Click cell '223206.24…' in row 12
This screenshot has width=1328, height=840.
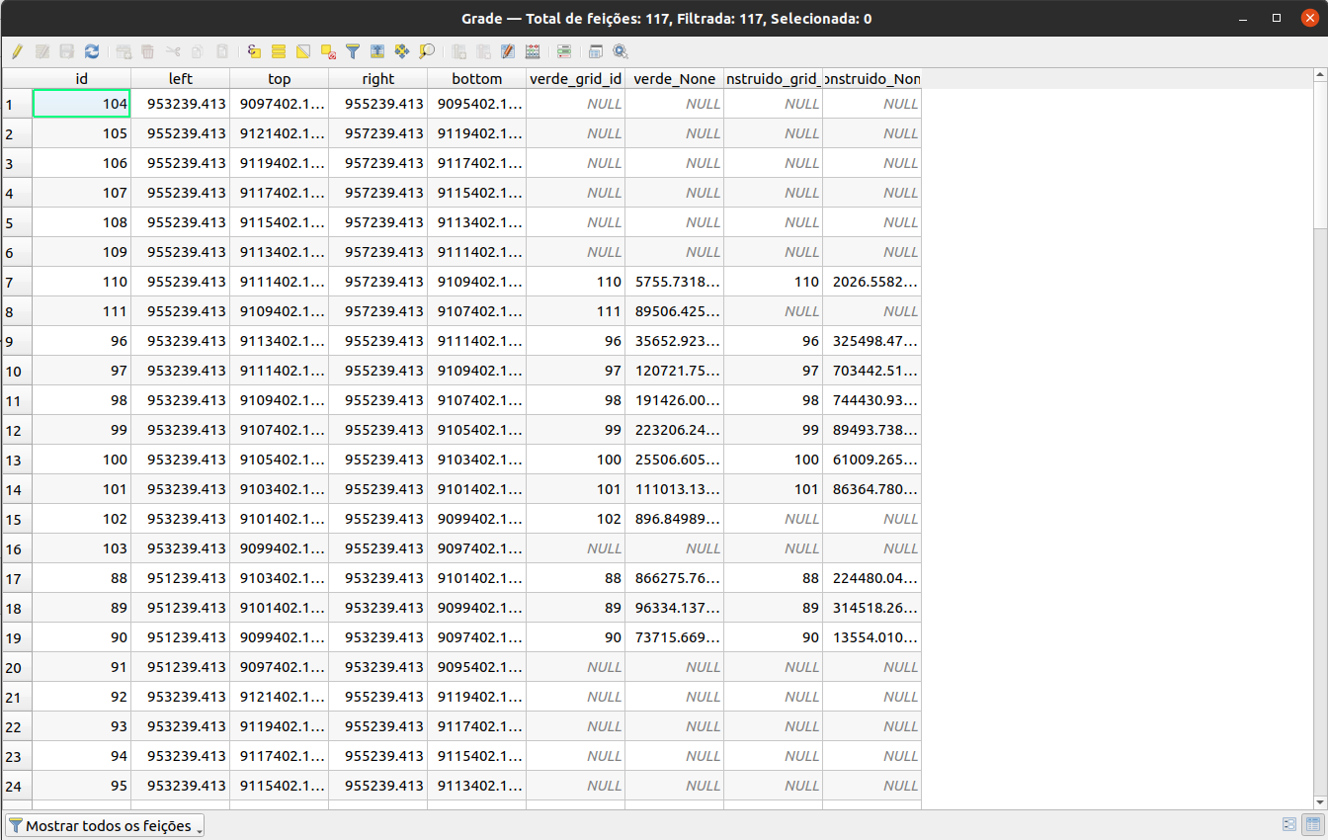click(675, 430)
